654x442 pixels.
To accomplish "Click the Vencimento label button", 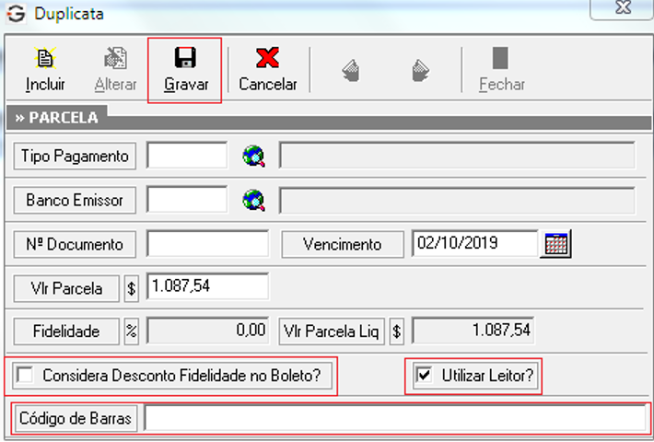I will coord(343,244).
